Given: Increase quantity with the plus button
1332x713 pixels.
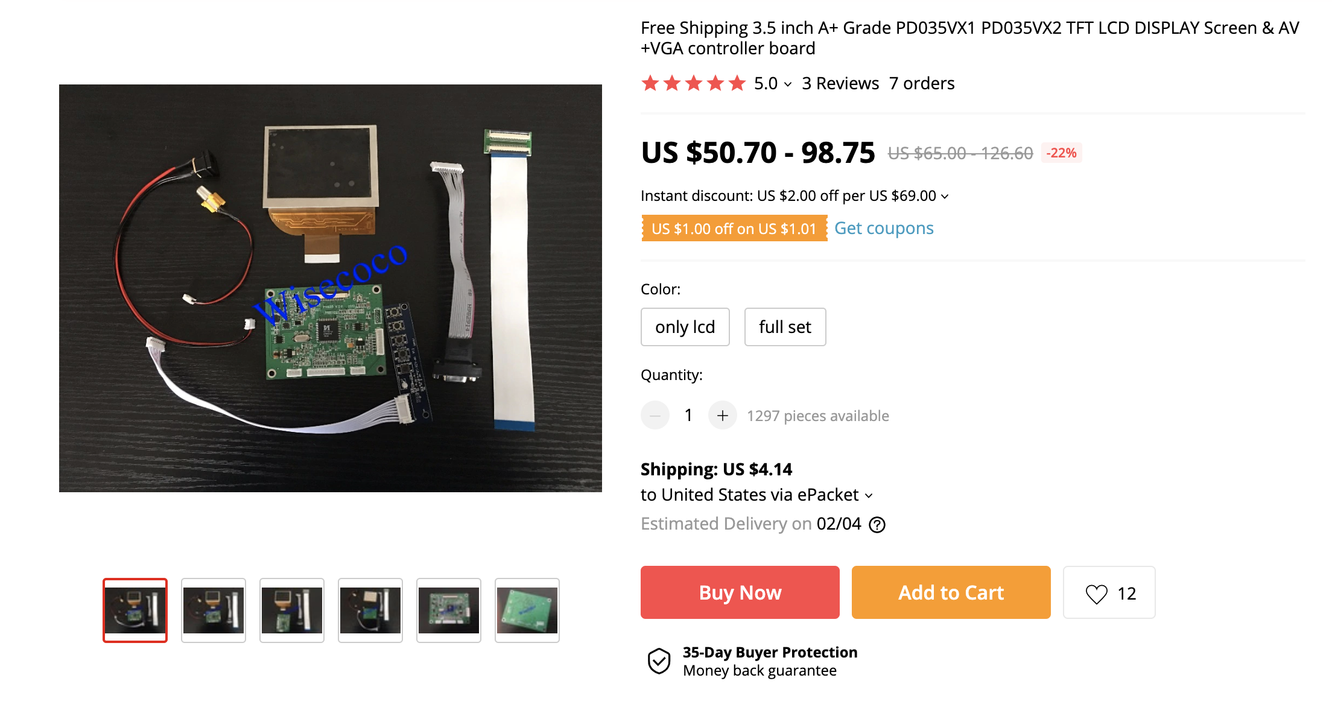Looking at the screenshot, I should (x=722, y=415).
